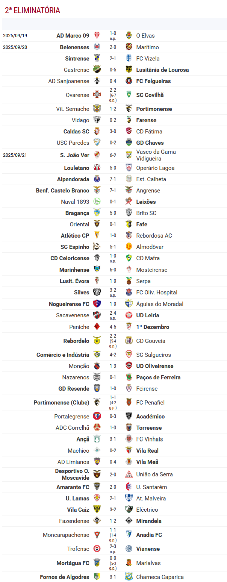This screenshot has width=227, height=582.
Task: Open the Portimonense (Clube) team page
Action: (x=62, y=403)
